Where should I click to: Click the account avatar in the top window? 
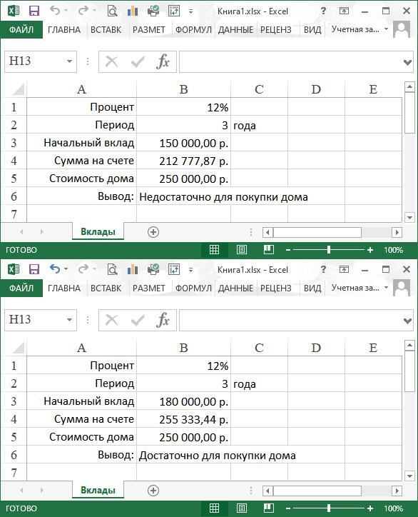[402, 30]
